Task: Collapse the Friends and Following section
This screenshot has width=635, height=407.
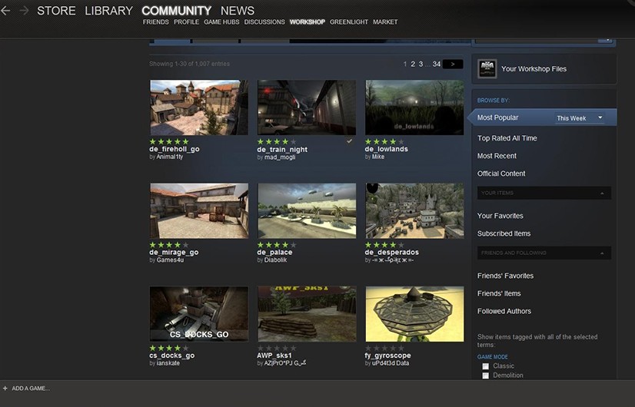Action: tap(544, 253)
